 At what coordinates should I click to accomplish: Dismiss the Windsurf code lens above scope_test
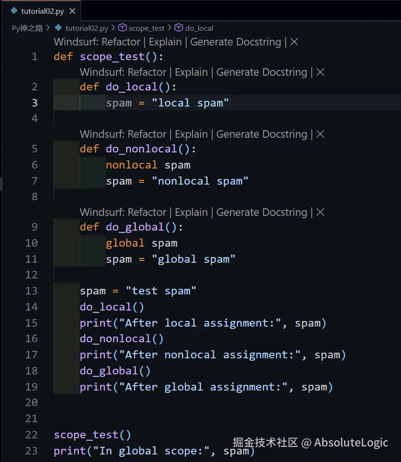coord(294,42)
